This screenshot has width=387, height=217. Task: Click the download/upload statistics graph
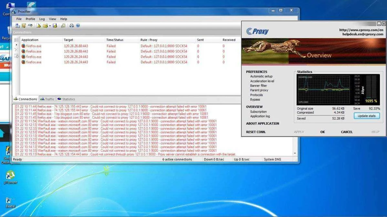[324, 90]
